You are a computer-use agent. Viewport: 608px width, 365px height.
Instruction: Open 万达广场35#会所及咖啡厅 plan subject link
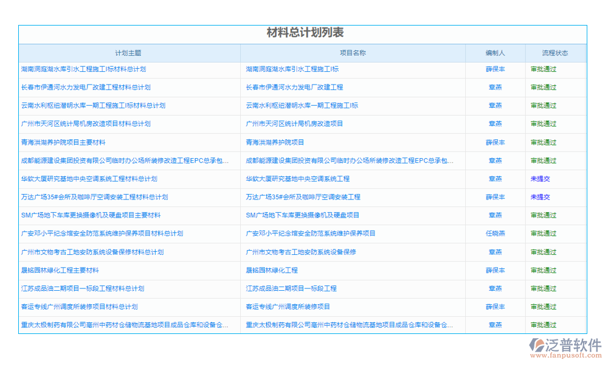101,197
